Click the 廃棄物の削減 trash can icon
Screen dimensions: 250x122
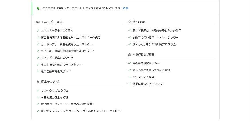click(x=38, y=82)
